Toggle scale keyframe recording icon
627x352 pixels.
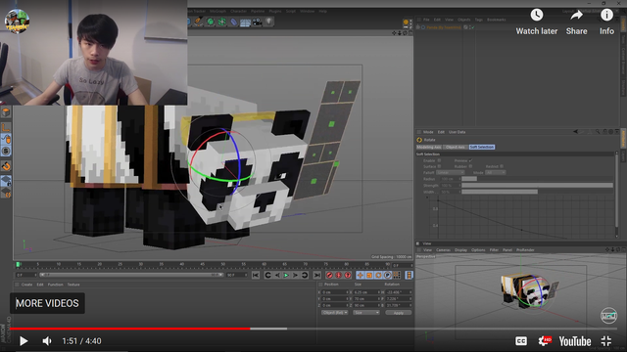tap(369, 275)
